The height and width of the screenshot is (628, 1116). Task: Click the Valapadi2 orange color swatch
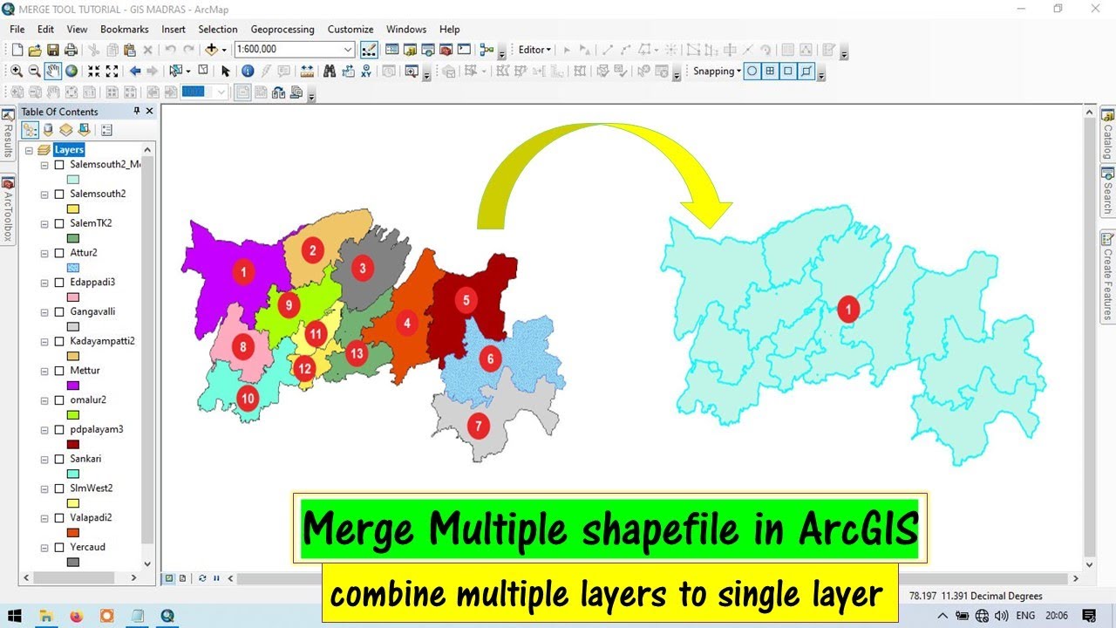point(73,532)
